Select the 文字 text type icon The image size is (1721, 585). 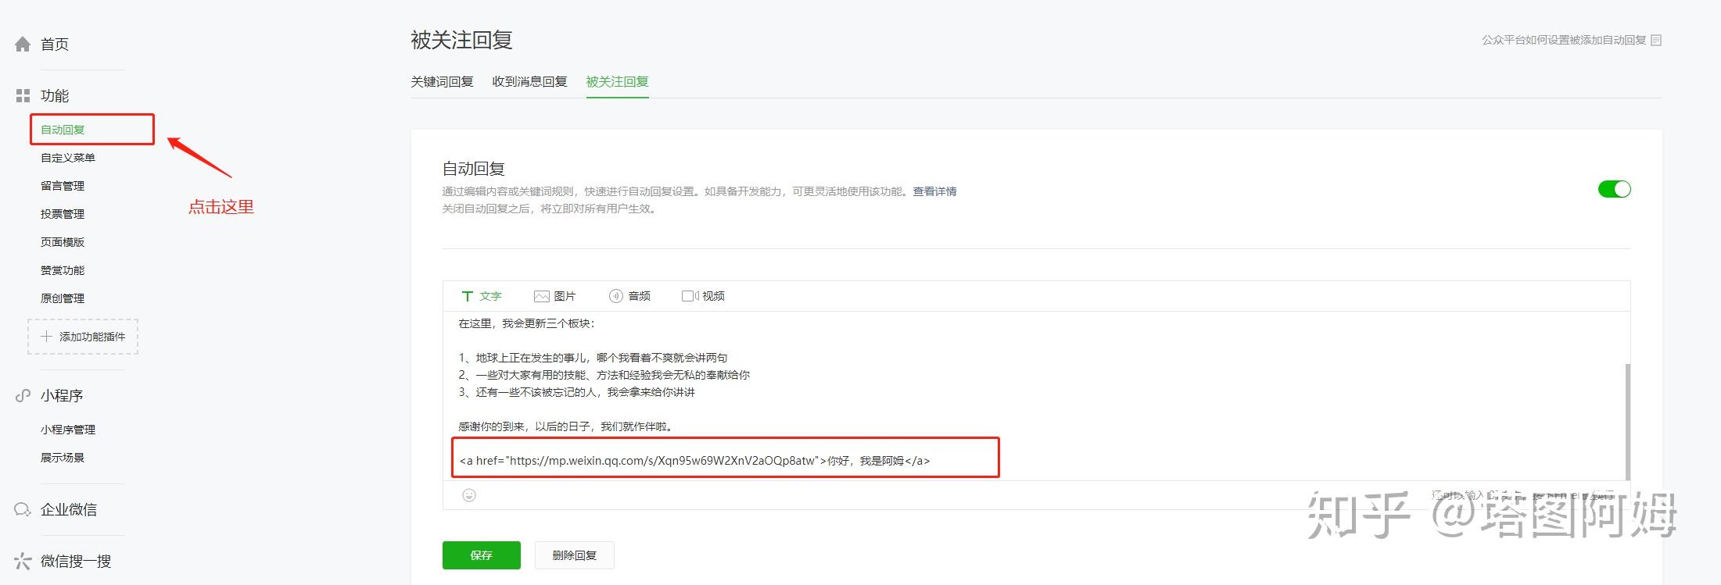pos(467,296)
